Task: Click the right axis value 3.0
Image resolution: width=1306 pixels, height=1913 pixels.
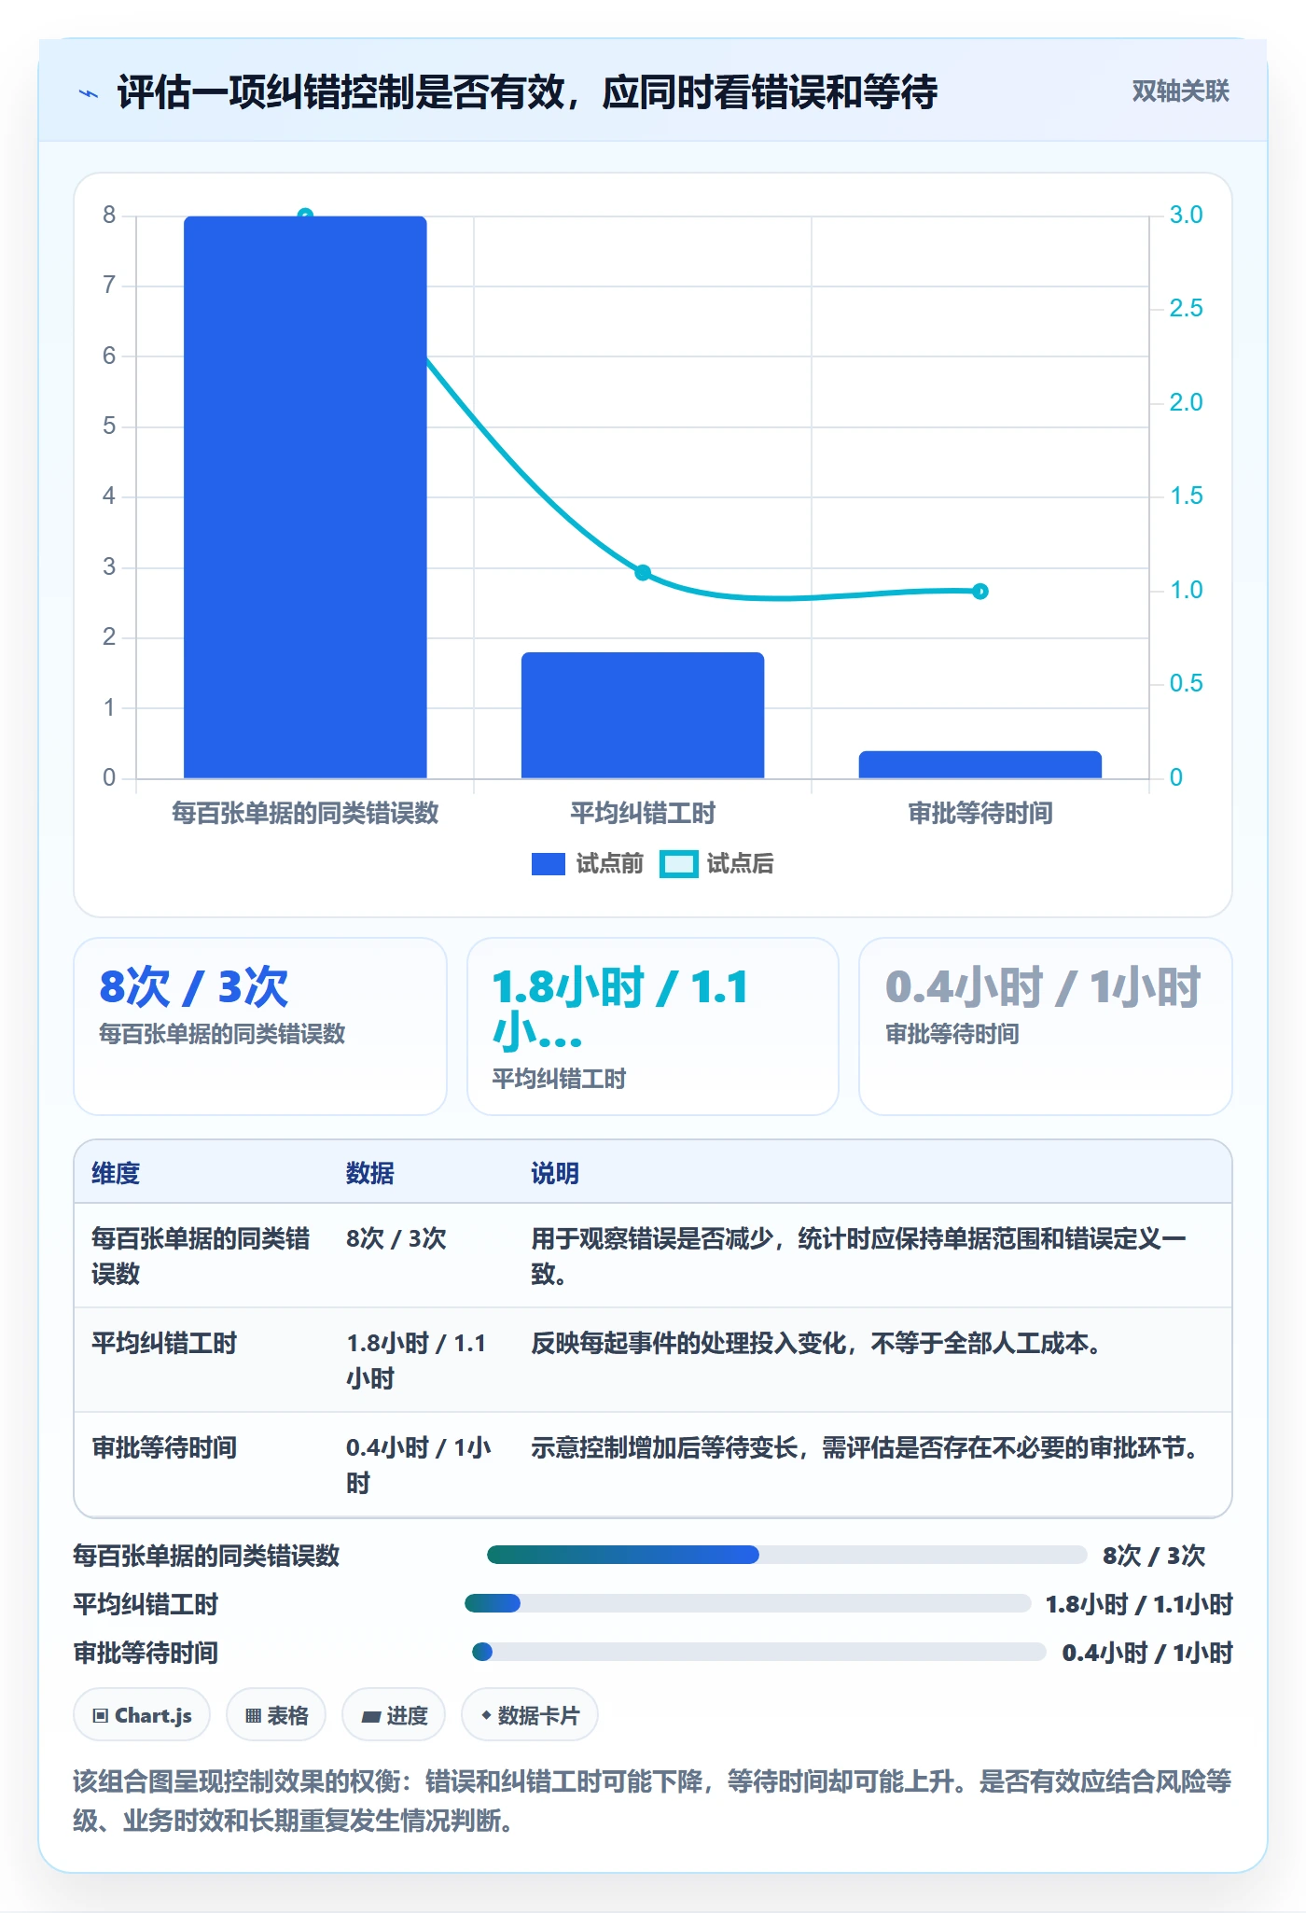Action: click(1186, 215)
